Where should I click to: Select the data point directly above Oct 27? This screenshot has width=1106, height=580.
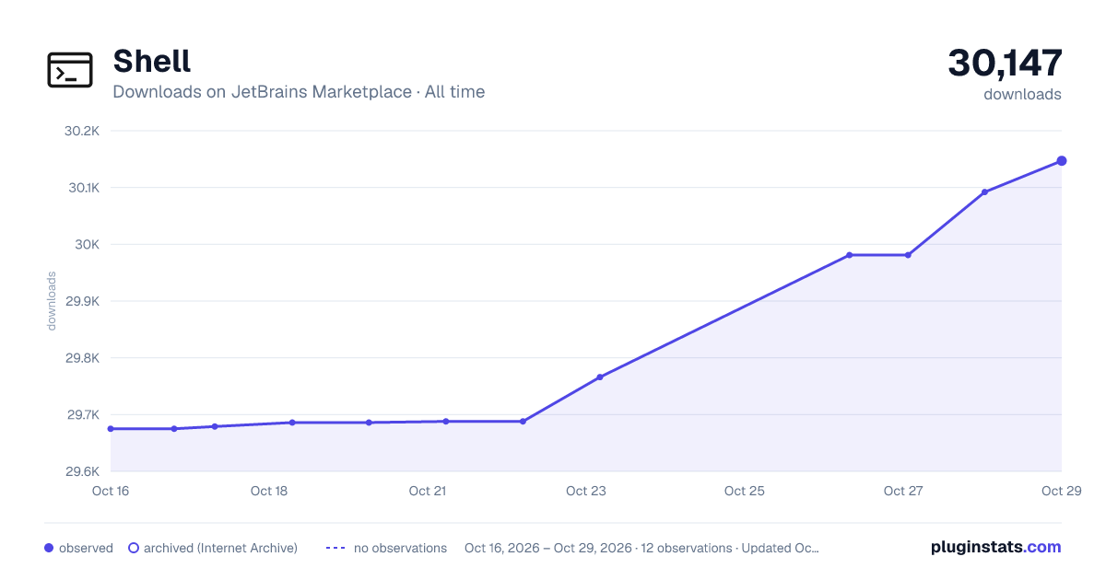coord(908,255)
